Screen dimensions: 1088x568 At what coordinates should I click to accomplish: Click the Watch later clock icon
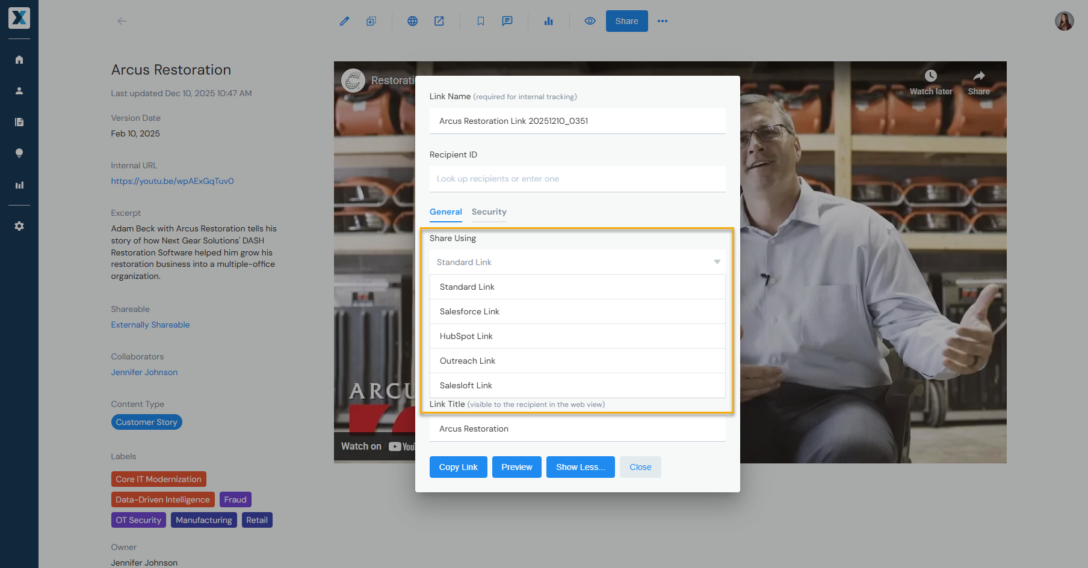pyautogui.click(x=930, y=76)
